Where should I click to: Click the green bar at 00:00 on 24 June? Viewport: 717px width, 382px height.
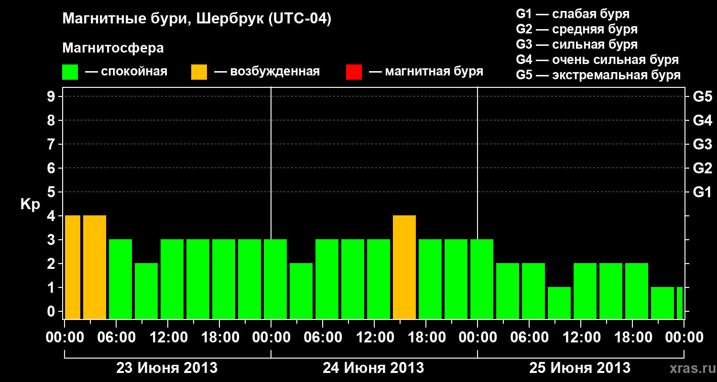click(x=275, y=279)
